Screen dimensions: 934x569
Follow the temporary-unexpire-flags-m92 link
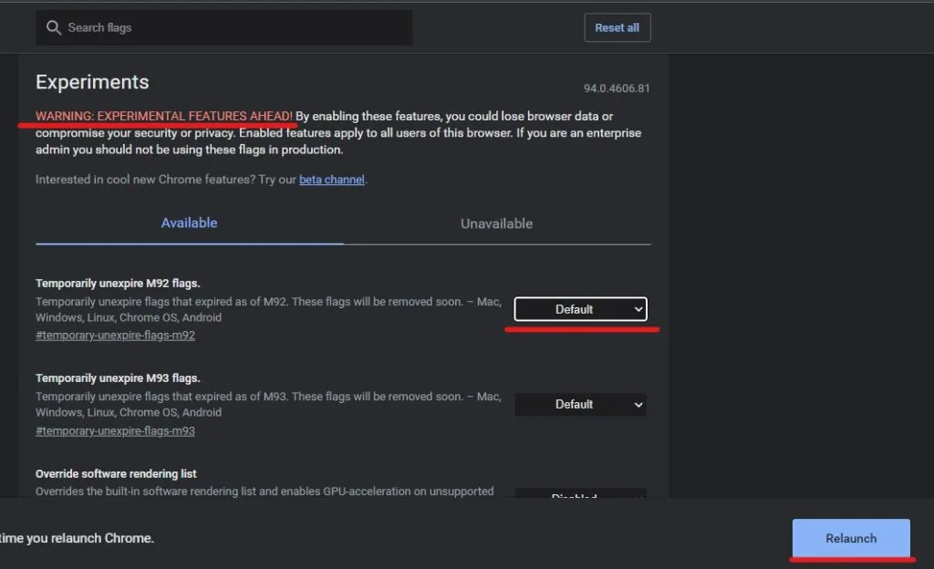pyautogui.click(x=115, y=335)
